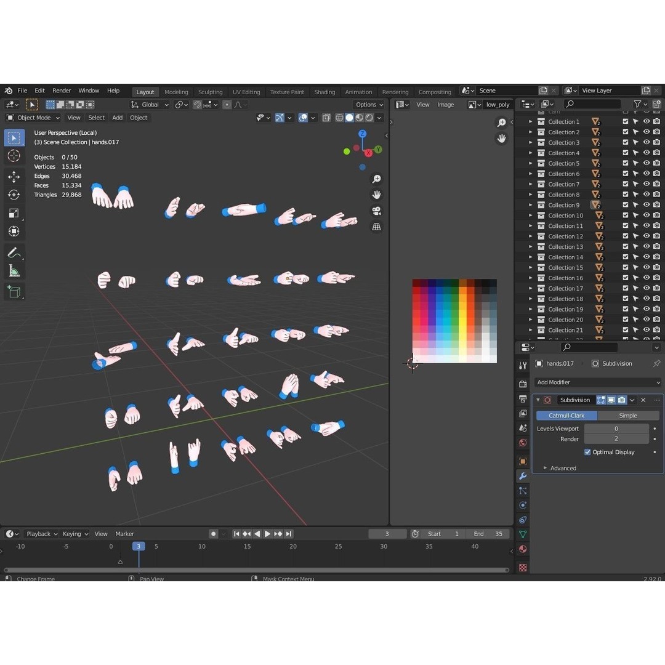Click the Options button in the viewport header

pos(368,105)
